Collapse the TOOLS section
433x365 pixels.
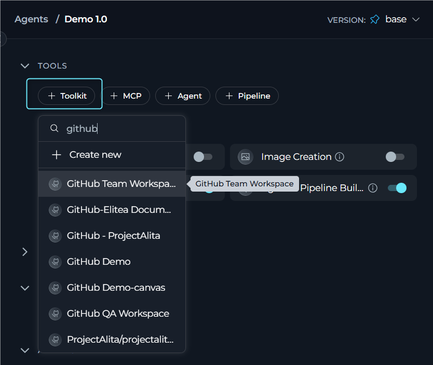click(x=25, y=66)
